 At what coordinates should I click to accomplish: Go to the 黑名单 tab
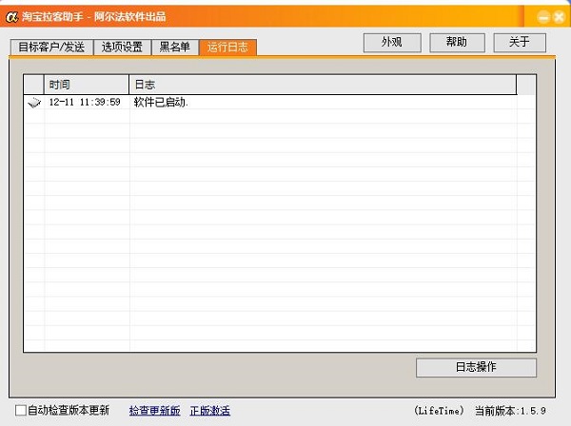pos(175,48)
